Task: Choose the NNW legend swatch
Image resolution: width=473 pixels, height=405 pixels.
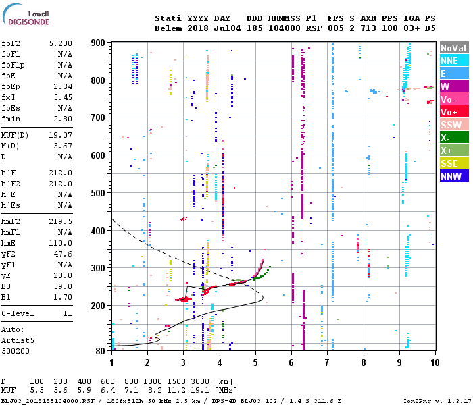Action: click(x=454, y=176)
